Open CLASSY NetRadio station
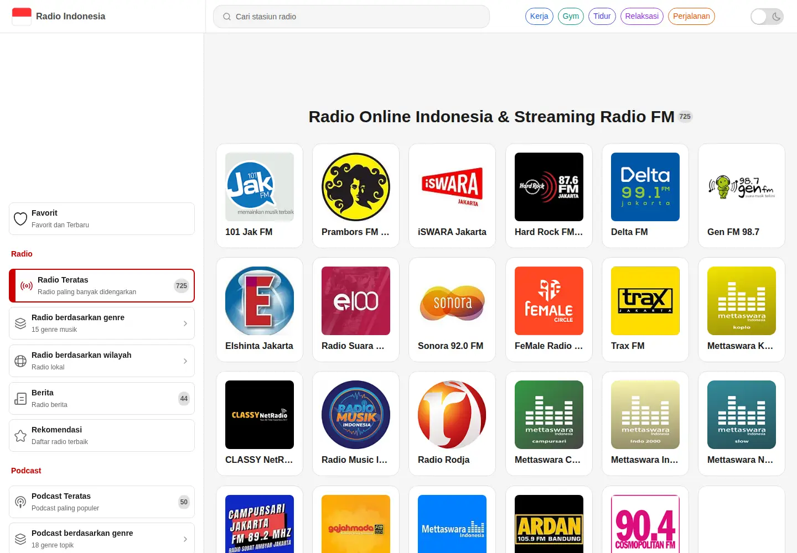Image resolution: width=797 pixels, height=553 pixels. (x=260, y=424)
